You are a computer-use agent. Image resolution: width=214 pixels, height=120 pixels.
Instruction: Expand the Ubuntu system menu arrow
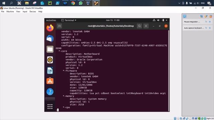point(167,20)
